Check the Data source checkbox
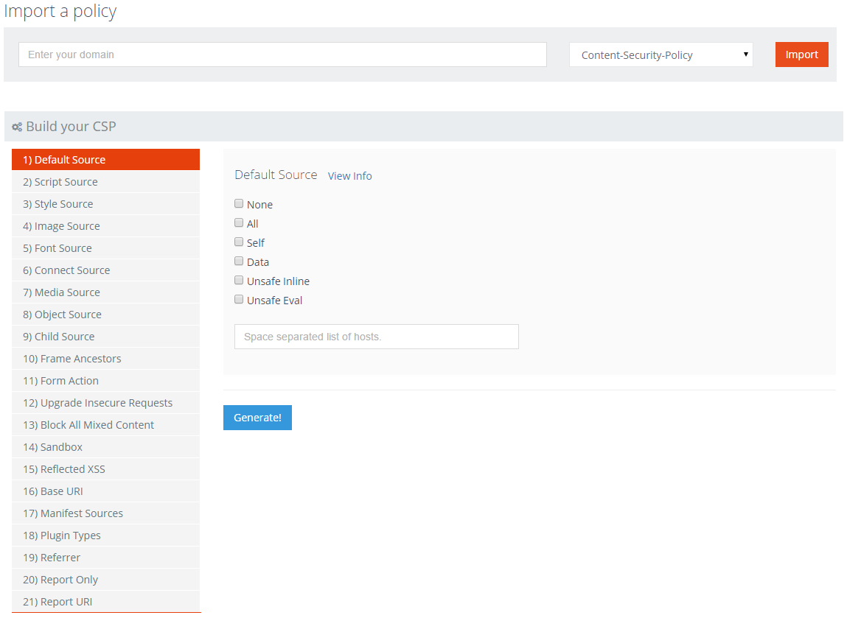 point(239,261)
